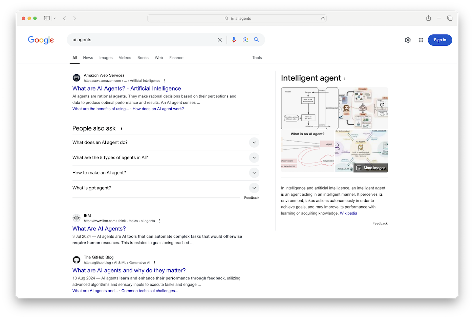This screenshot has height=319, width=474.
Task: Open the agent block diagram thumbnail
Action: tap(310, 108)
